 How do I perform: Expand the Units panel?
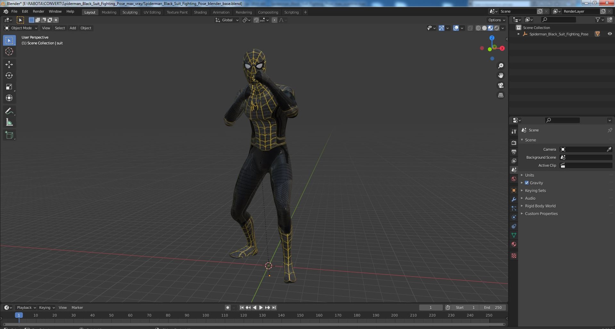point(529,175)
